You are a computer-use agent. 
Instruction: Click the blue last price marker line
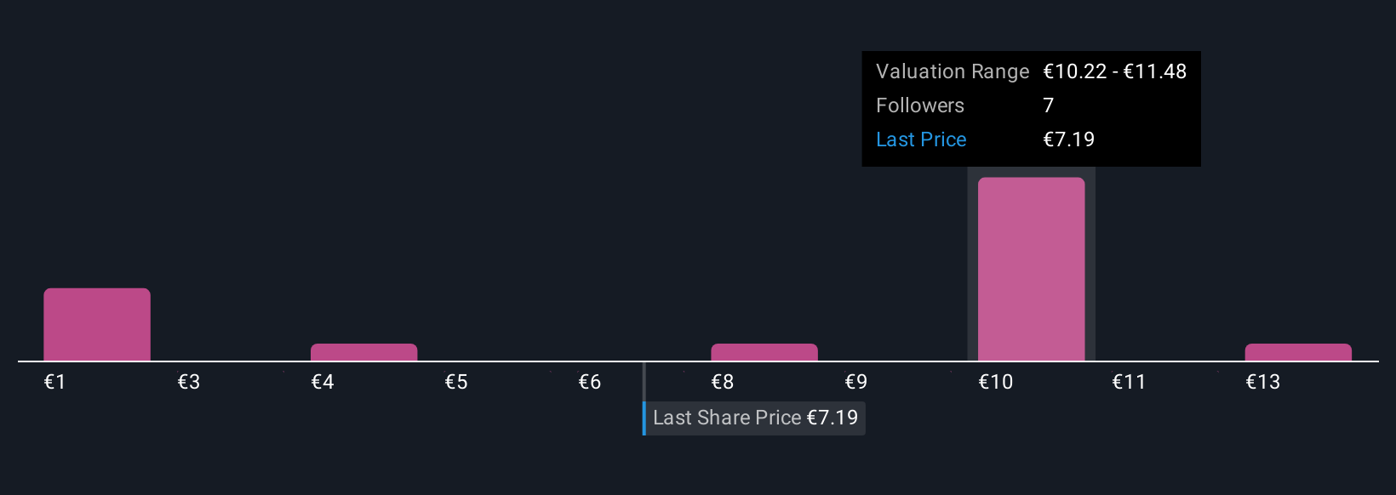pyautogui.click(x=644, y=418)
